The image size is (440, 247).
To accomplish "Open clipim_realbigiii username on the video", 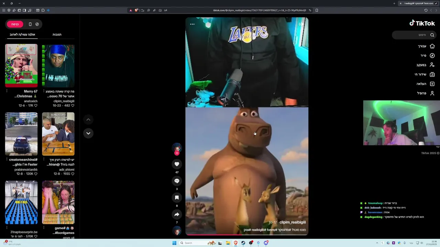I will click(x=293, y=222).
